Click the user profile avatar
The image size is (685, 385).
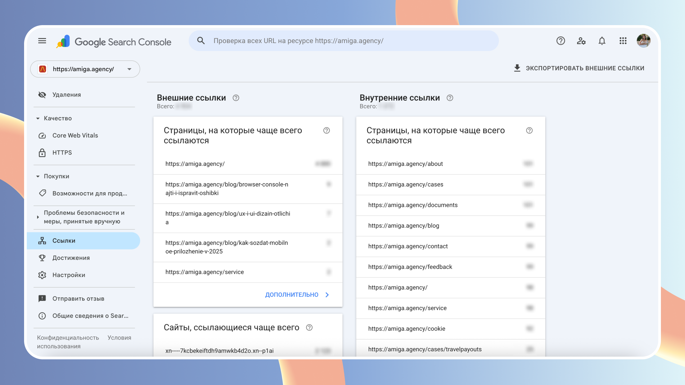tap(643, 41)
